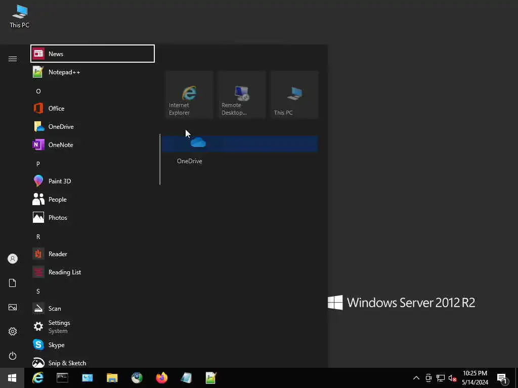This screenshot has width=518, height=388.
Task: Launch Notepad++ from the Start app list
Action: click(93, 72)
